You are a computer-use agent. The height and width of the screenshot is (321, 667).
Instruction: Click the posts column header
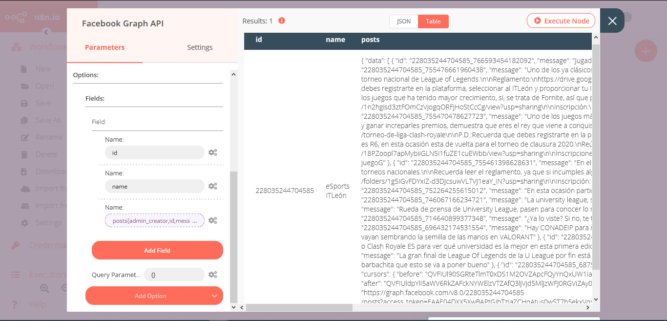click(x=370, y=40)
